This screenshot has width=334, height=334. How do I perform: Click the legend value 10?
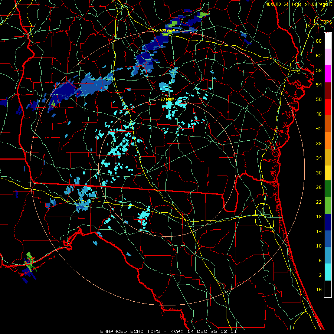point(319,246)
